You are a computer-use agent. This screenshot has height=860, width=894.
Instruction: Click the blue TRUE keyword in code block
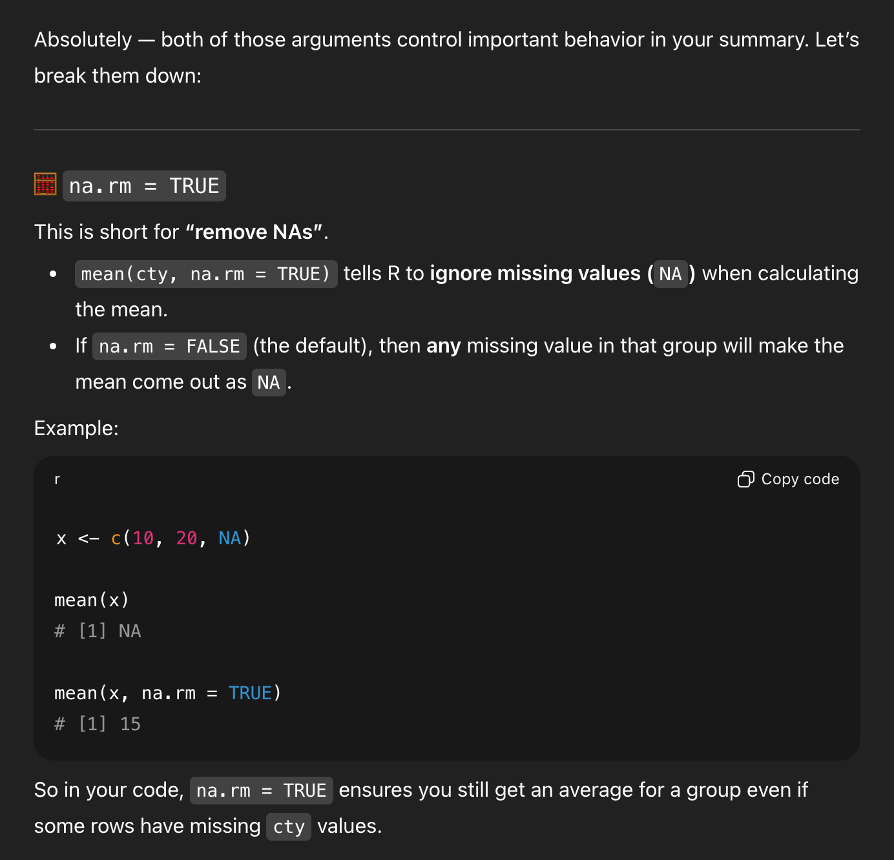250,693
